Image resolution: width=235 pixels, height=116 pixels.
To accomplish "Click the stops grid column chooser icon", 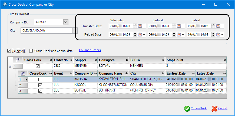I will click(23, 73).
